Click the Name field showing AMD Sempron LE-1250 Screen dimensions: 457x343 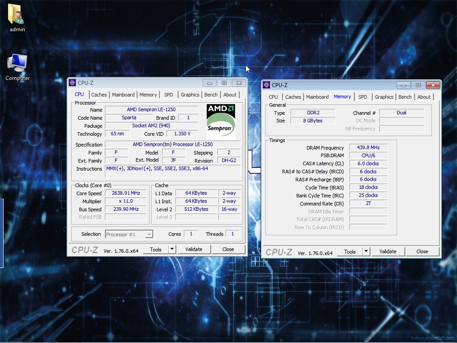coord(151,109)
